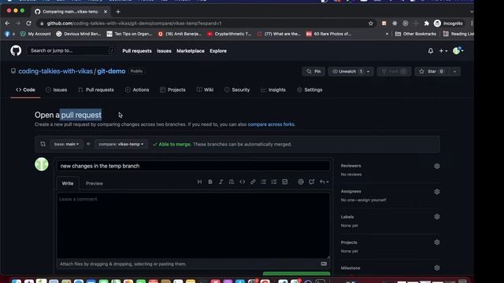Viewport: 504px width, 283px height.
Task: Open the Incognito profile indicator
Action: [x=448, y=24]
